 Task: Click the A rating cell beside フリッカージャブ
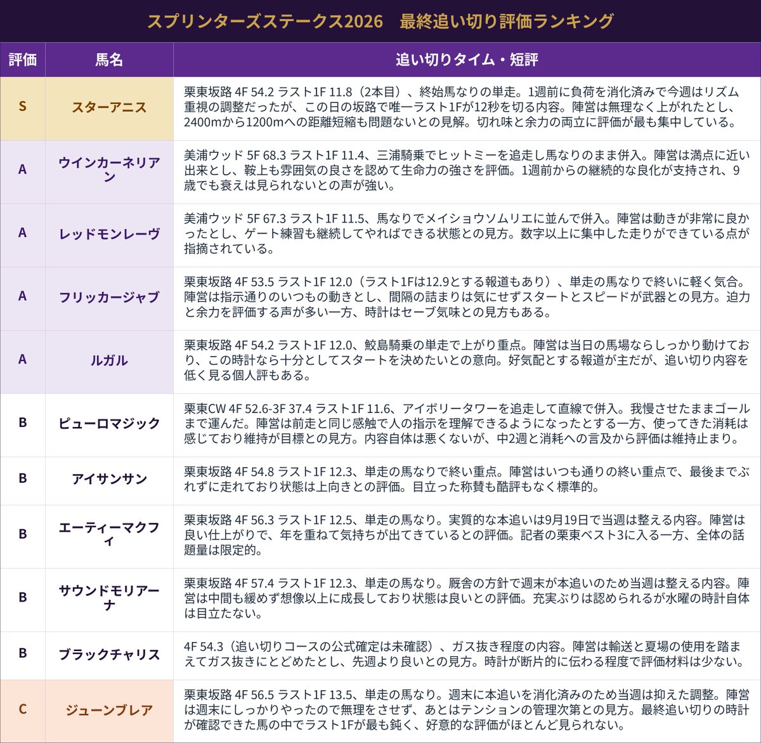point(23,299)
